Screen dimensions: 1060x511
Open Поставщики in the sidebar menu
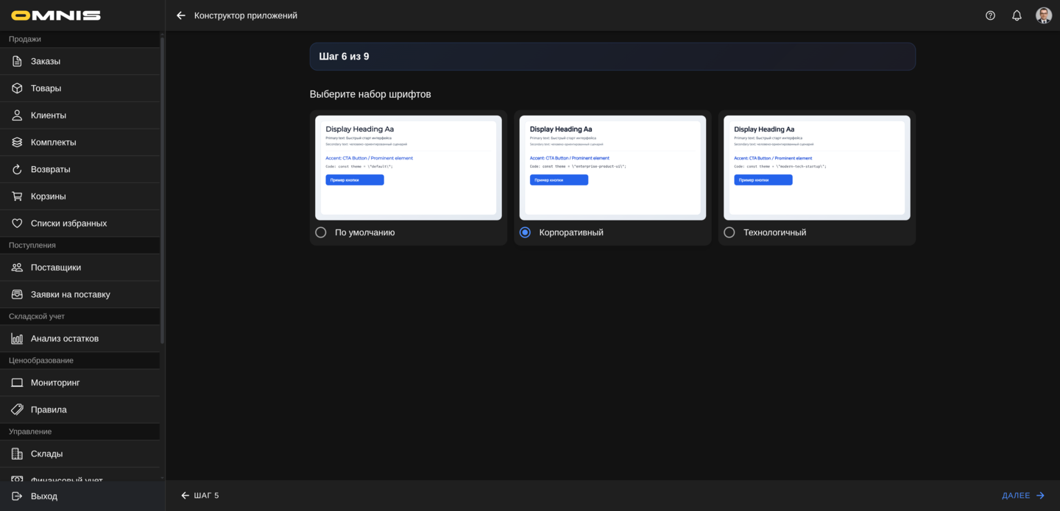tap(56, 268)
